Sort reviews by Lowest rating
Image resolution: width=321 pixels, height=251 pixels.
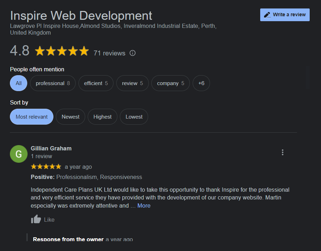tap(134, 117)
